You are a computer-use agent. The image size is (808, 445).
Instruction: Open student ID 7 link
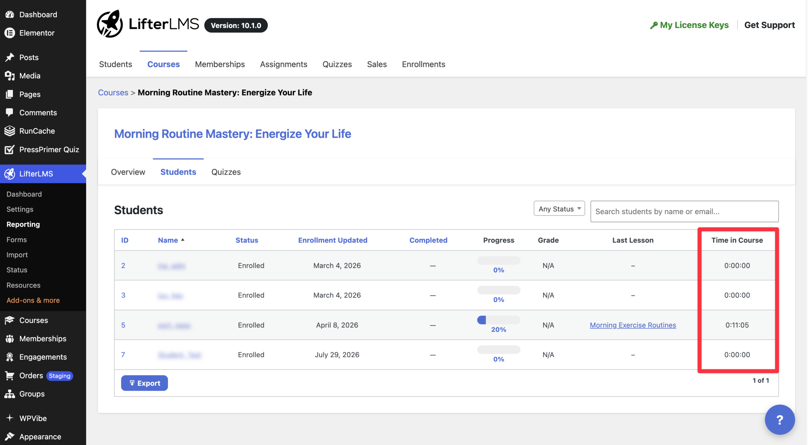pos(123,355)
